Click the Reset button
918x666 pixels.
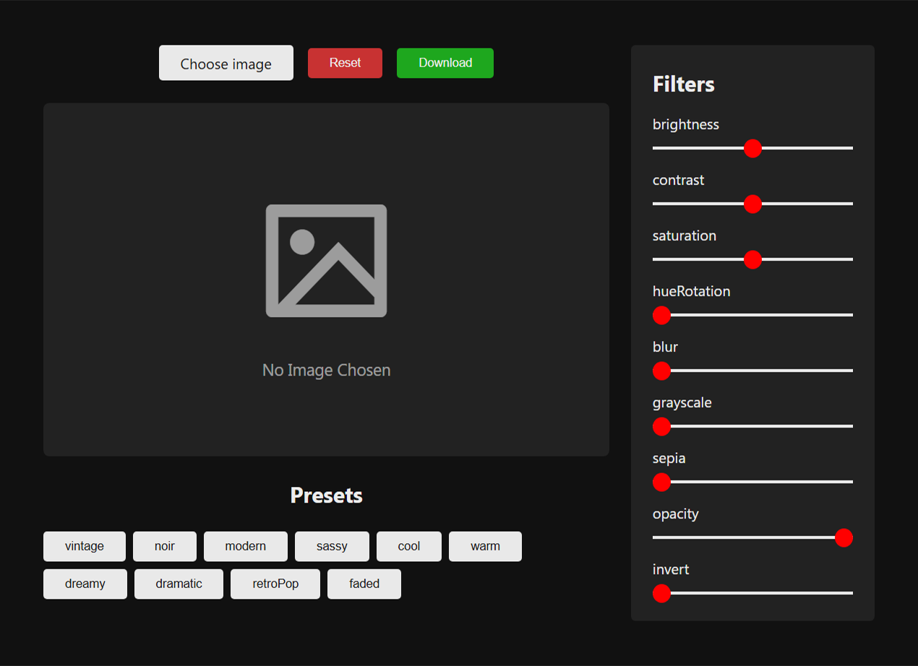coord(345,63)
